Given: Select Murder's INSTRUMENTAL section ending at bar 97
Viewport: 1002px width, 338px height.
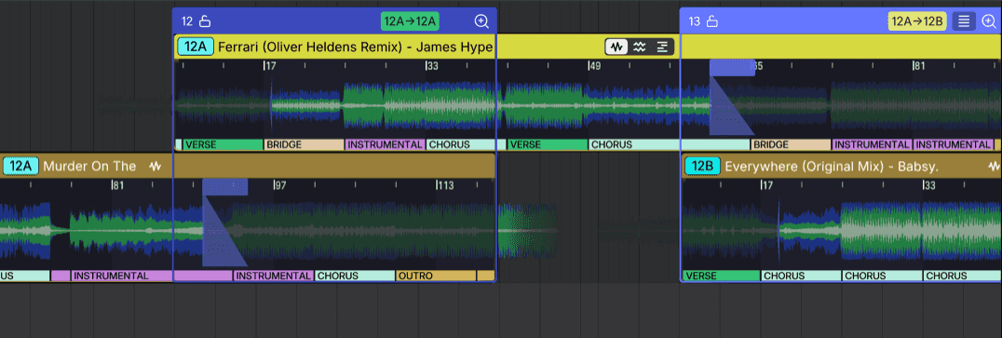Looking at the screenshot, I should coord(274,276).
